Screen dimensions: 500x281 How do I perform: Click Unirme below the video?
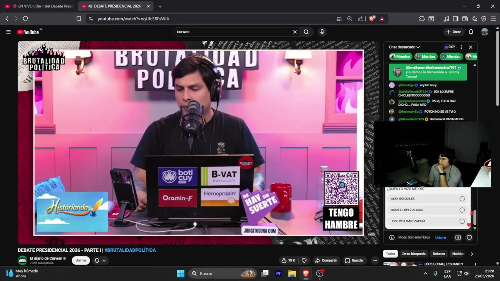coord(81,260)
